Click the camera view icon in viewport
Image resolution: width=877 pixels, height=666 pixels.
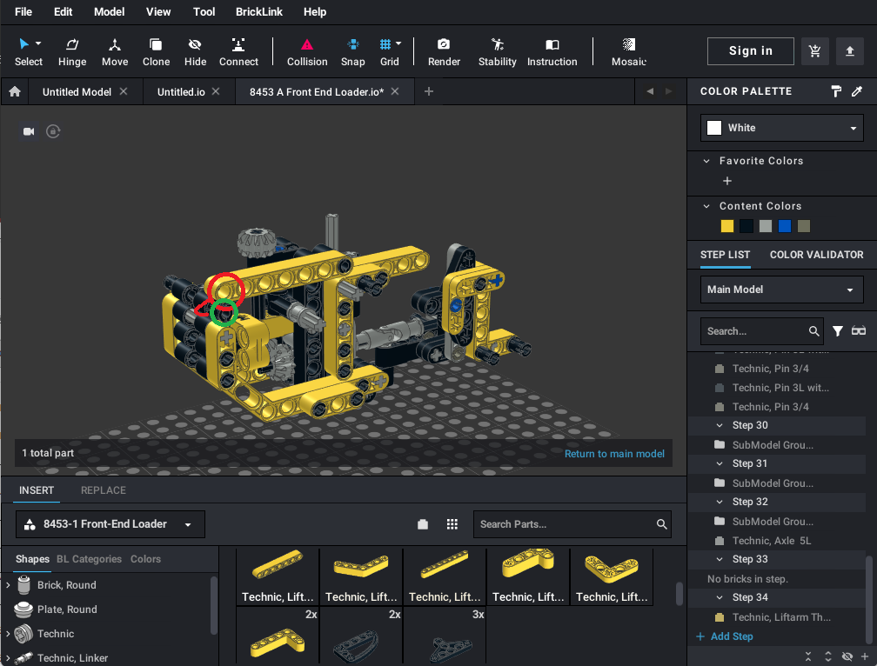(29, 131)
